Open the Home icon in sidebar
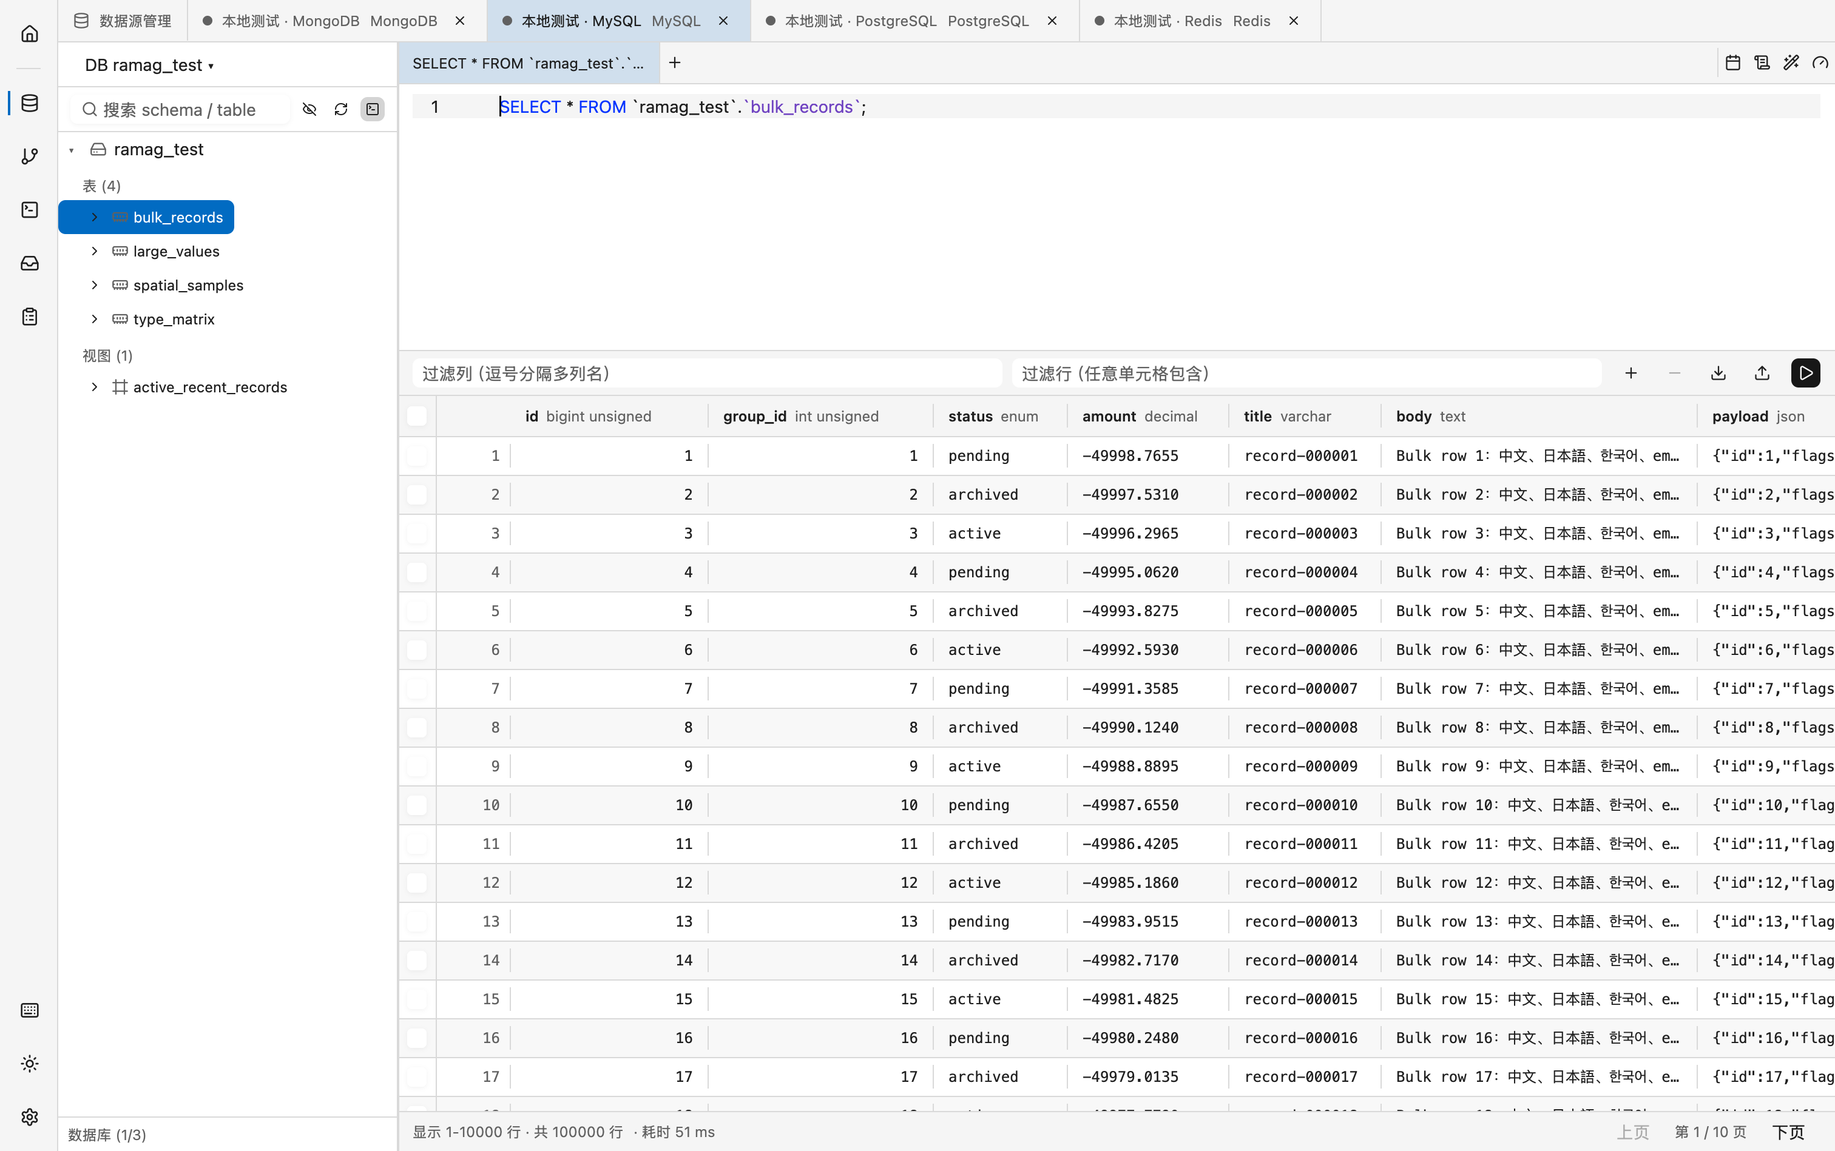The width and height of the screenshot is (1835, 1151). [x=30, y=33]
